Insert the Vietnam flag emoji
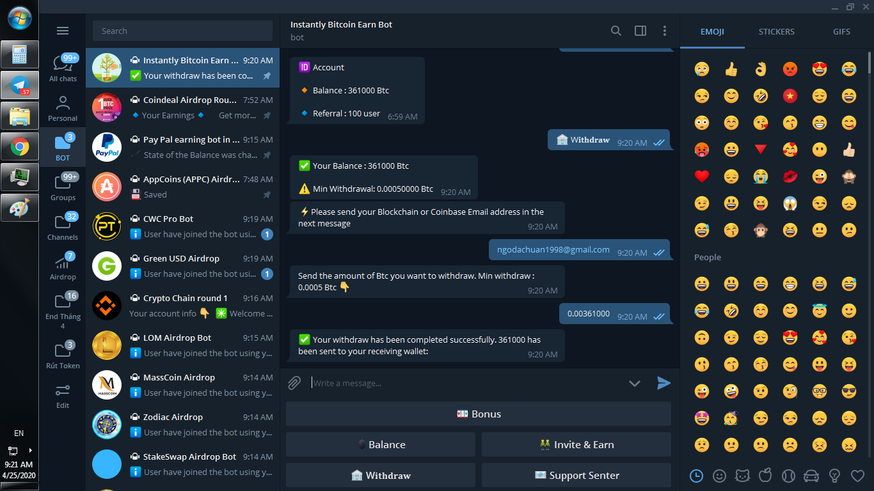Viewport: 874px width, 491px height. pyautogui.click(x=790, y=96)
